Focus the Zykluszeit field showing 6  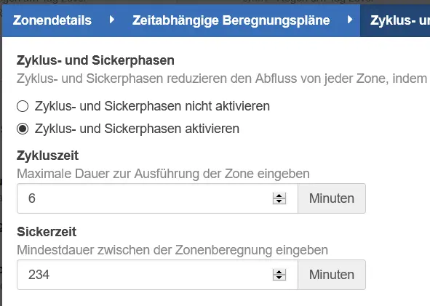coord(157,198)
